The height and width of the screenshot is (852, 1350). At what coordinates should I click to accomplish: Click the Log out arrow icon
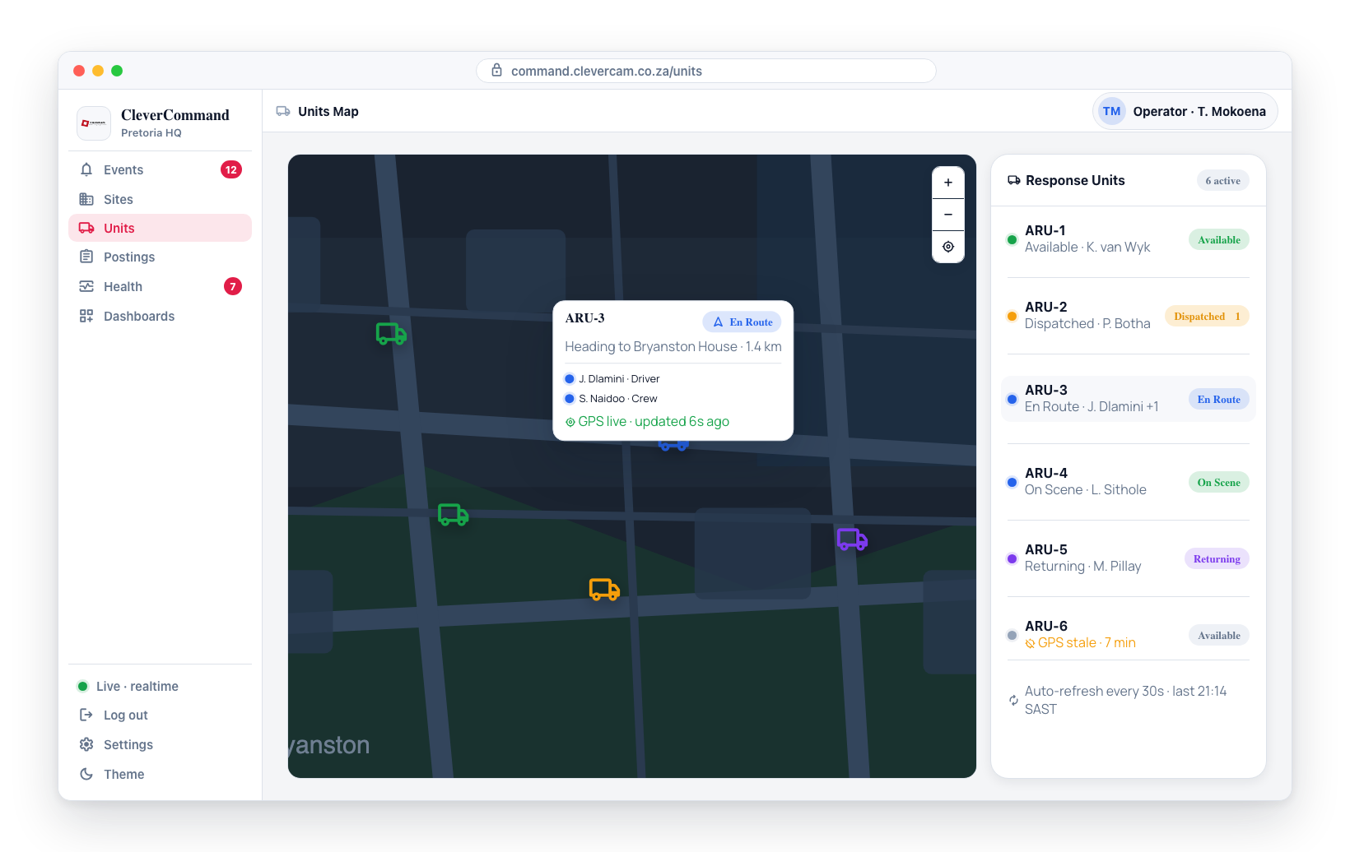coord(86,715)
